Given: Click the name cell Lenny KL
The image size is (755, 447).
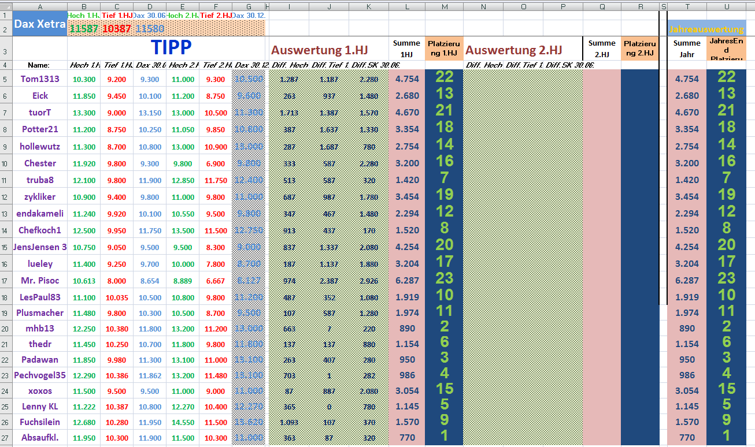Looking at the screenshot, I should coord(40,406).
